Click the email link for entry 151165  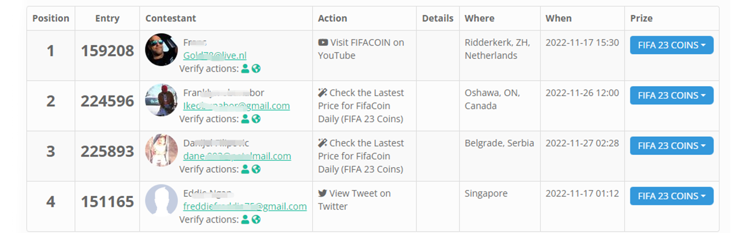tap(244, 207)
